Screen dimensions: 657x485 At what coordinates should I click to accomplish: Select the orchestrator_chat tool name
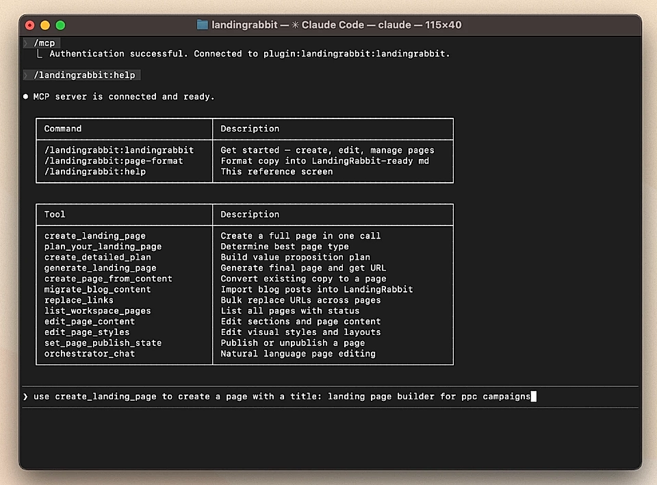(x=89, y=353)
